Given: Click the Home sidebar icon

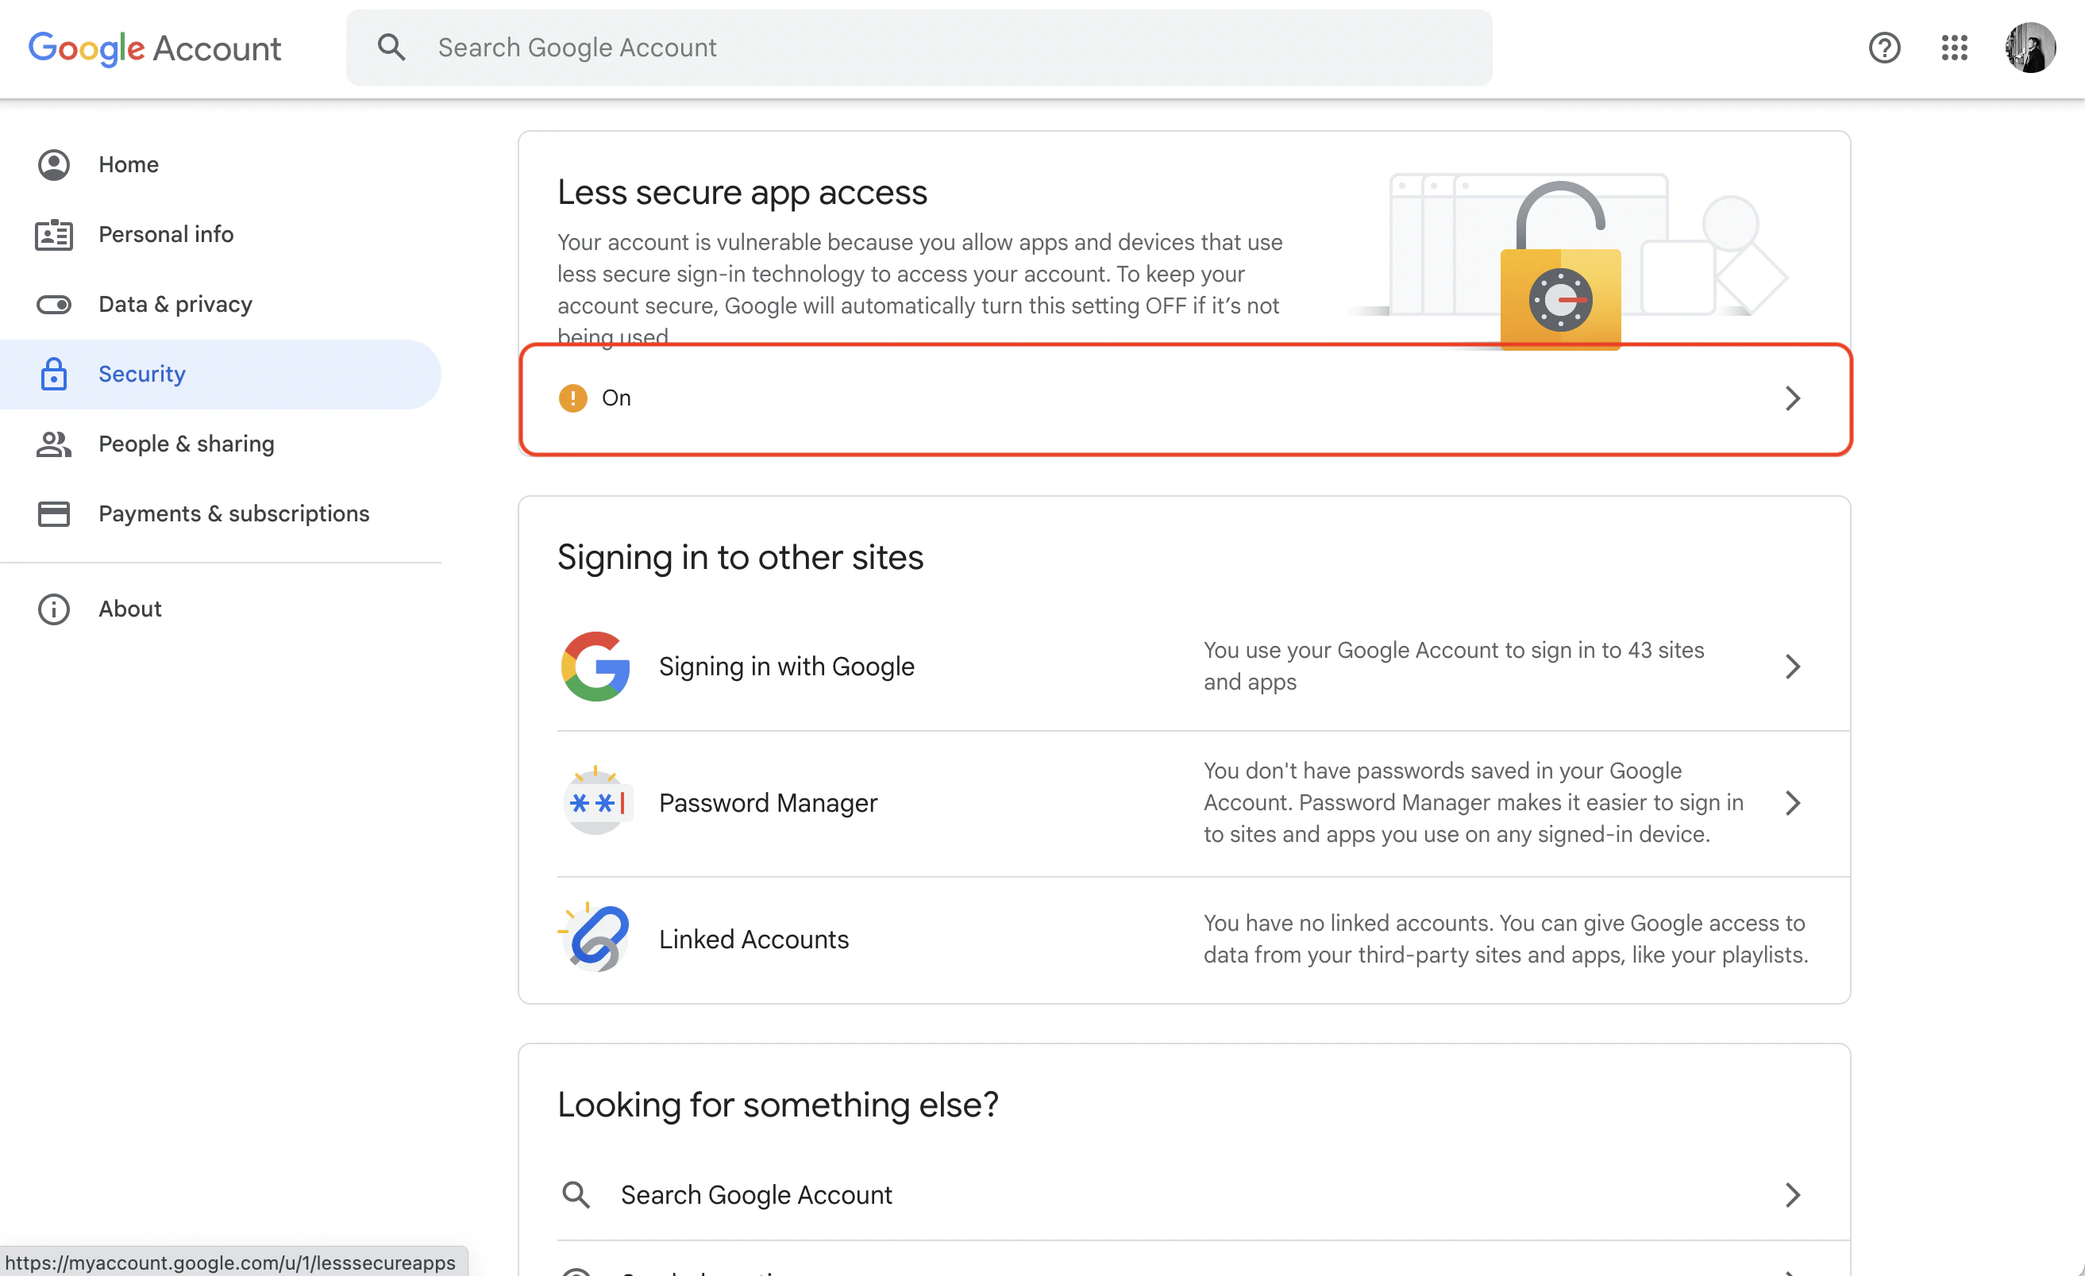Looking at the screenshot, I should click(54, 164).
